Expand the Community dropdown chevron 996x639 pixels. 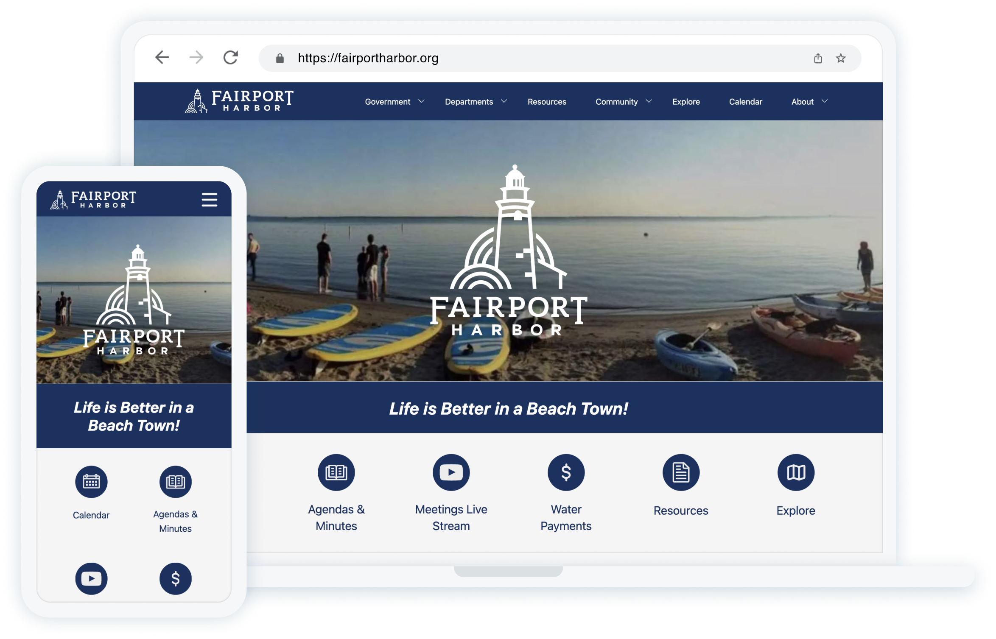click(649, 101)
